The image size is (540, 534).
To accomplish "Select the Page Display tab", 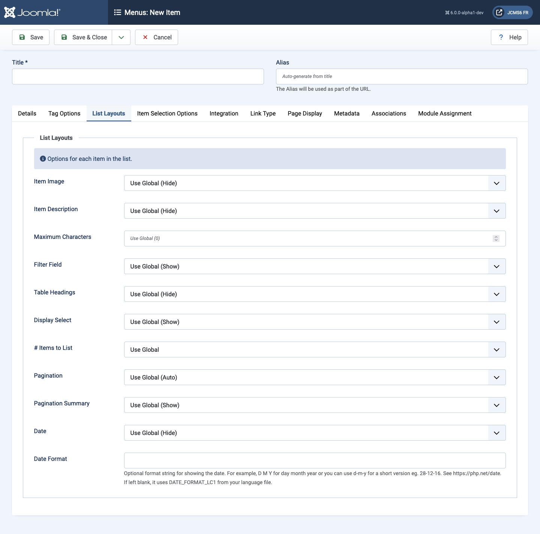I will pos(304,113).
